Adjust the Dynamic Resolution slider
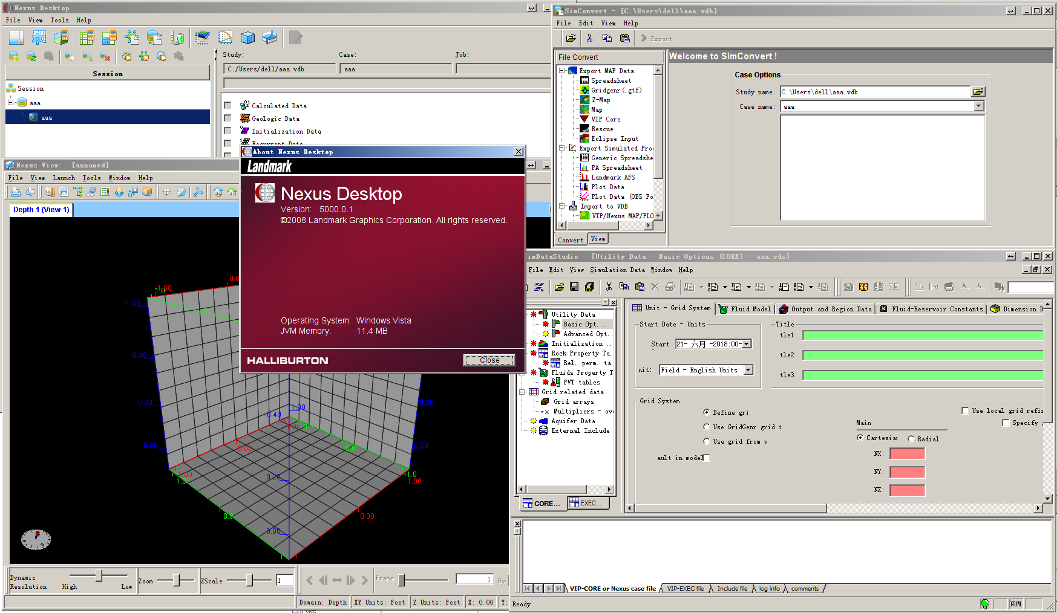Screen dimensions: 1057x613 pos(99,575)
